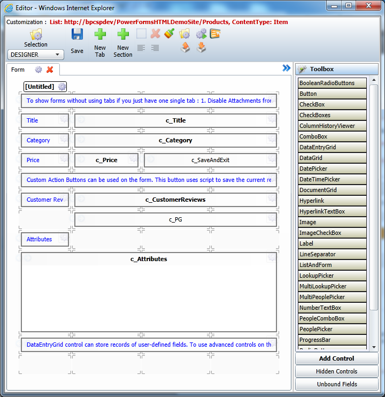Select MultiPeoplePicker in the Toolbox
Screen dimensions: 385x397
[x=333, y=297]
